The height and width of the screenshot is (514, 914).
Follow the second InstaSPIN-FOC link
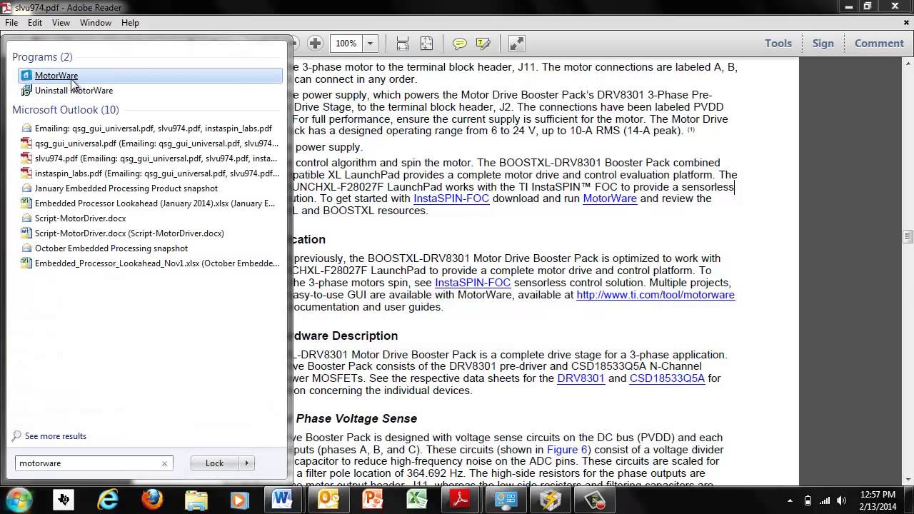coord(473,283)
